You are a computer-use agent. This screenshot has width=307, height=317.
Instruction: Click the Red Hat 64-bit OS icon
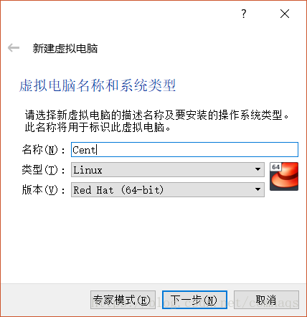[x=284, y=176]
